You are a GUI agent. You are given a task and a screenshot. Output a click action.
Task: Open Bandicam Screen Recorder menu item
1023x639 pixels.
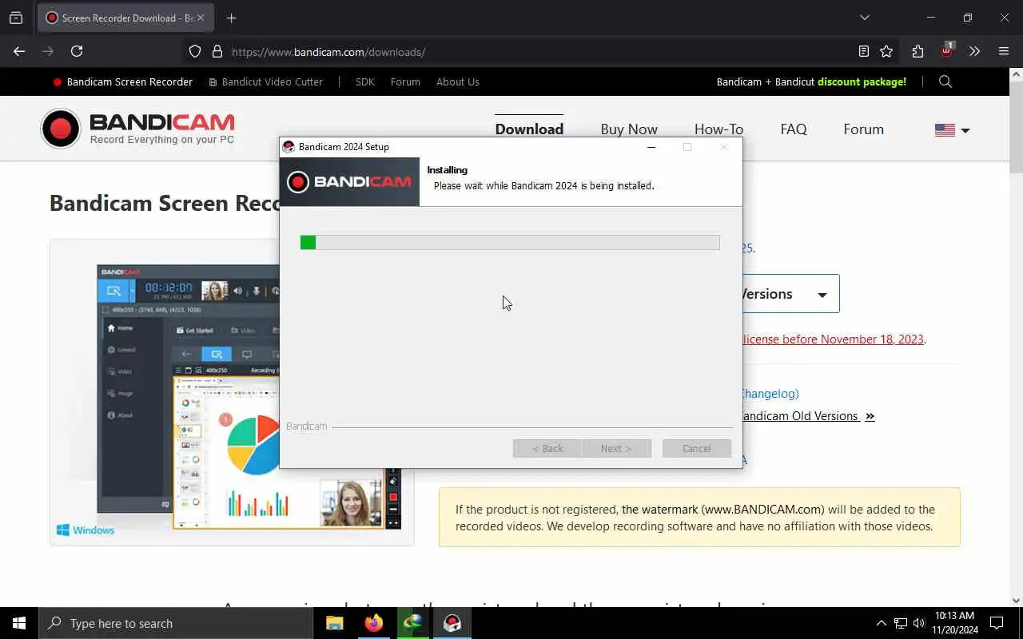[122, 81]
